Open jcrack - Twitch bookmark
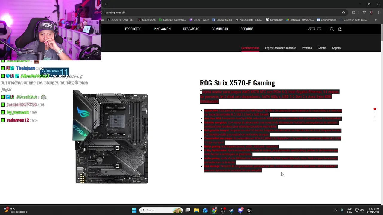The width and height of the screenshot is (383, 215). point(199,20)
